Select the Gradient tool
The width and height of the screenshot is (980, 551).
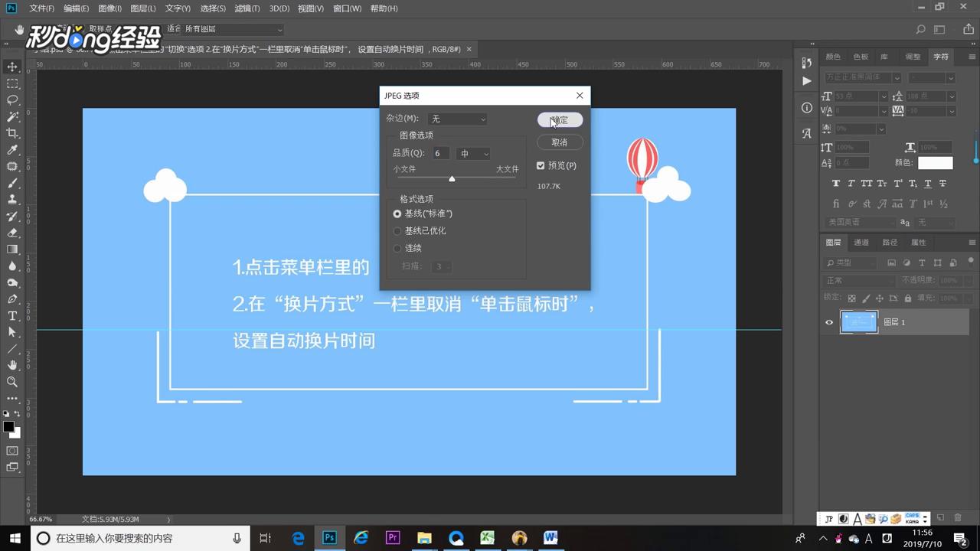pos(12,249)
